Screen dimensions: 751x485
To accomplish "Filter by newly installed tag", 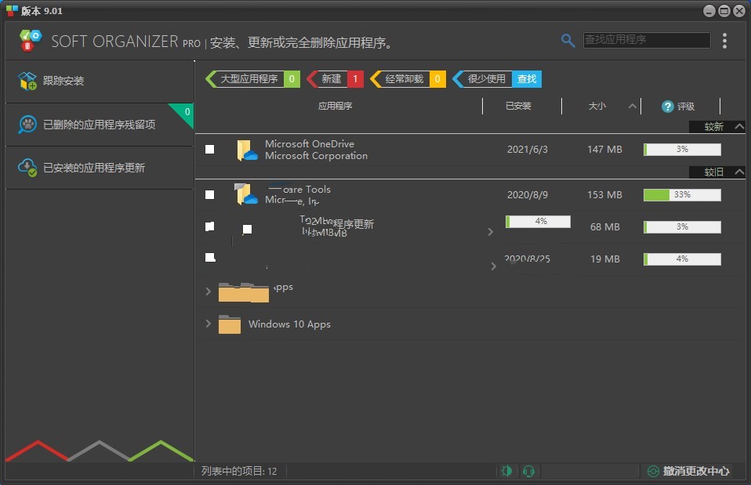I will coord(335,79).
